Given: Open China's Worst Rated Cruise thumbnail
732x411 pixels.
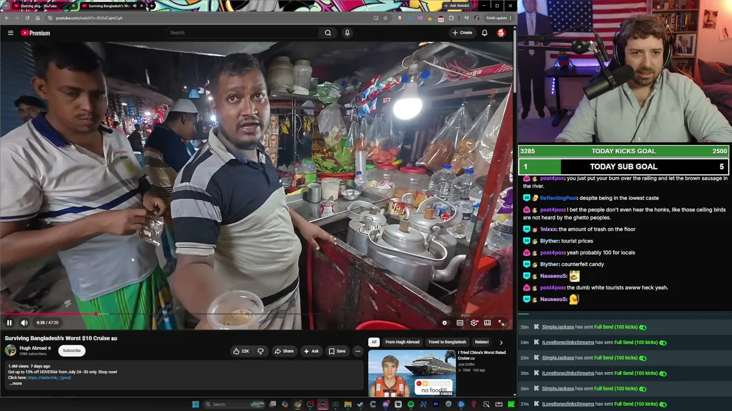Looking at the screenshot, I should 412,373.
